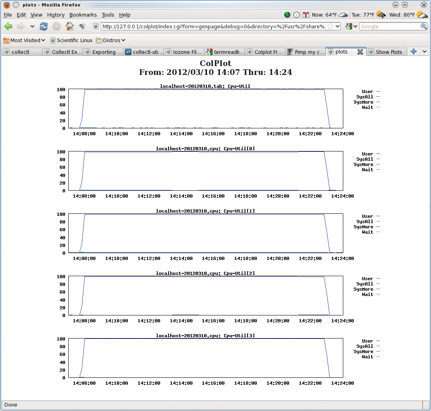The image size is (431, 411).
Task: Open the Most Visited dropdown
Action: click(24, 40)
